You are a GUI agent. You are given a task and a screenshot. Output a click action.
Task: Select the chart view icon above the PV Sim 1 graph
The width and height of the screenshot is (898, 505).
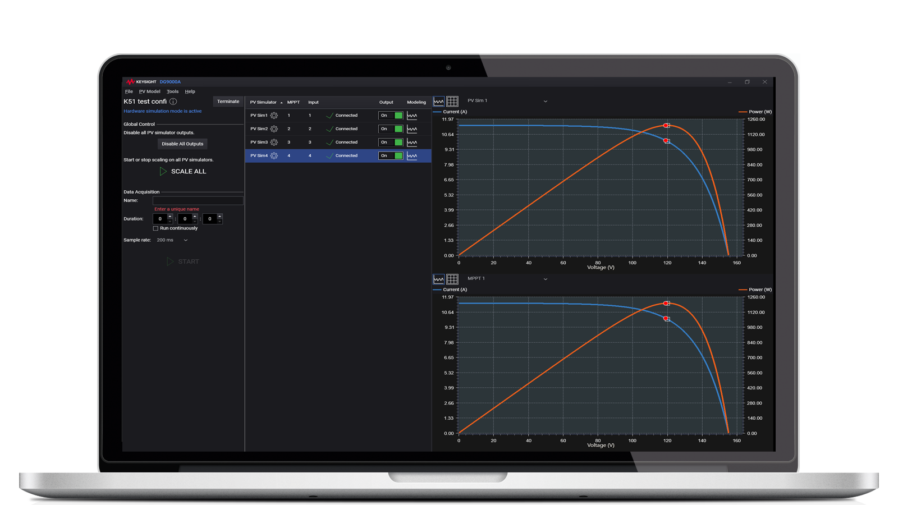(x=438, y=101)
